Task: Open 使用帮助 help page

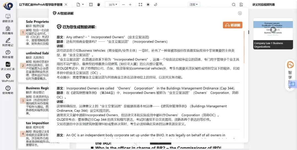Action: (x=8, y=90)
